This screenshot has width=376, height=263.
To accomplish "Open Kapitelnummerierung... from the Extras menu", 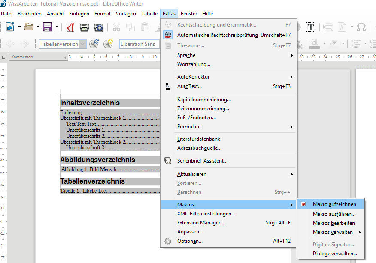I will pos(229,100).
